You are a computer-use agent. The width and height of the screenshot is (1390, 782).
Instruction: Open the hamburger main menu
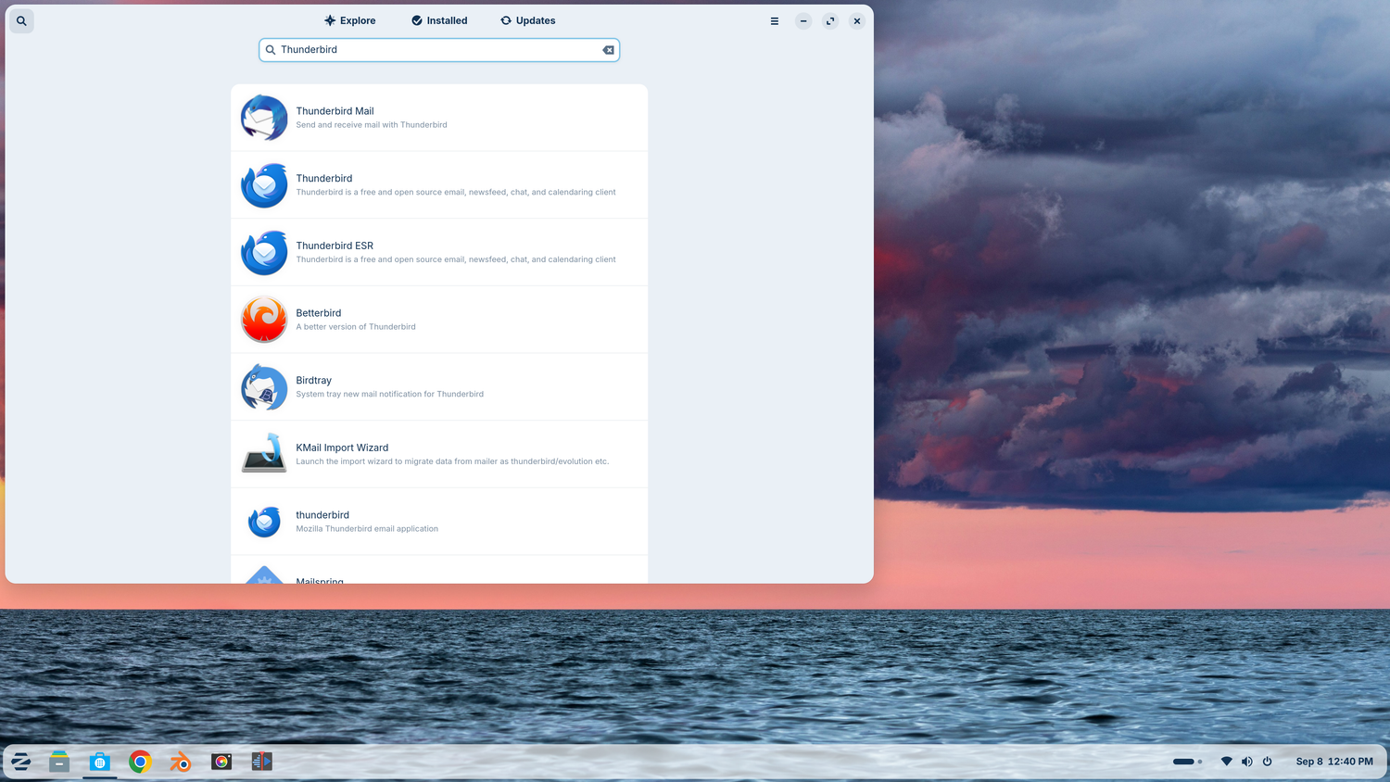775,21
